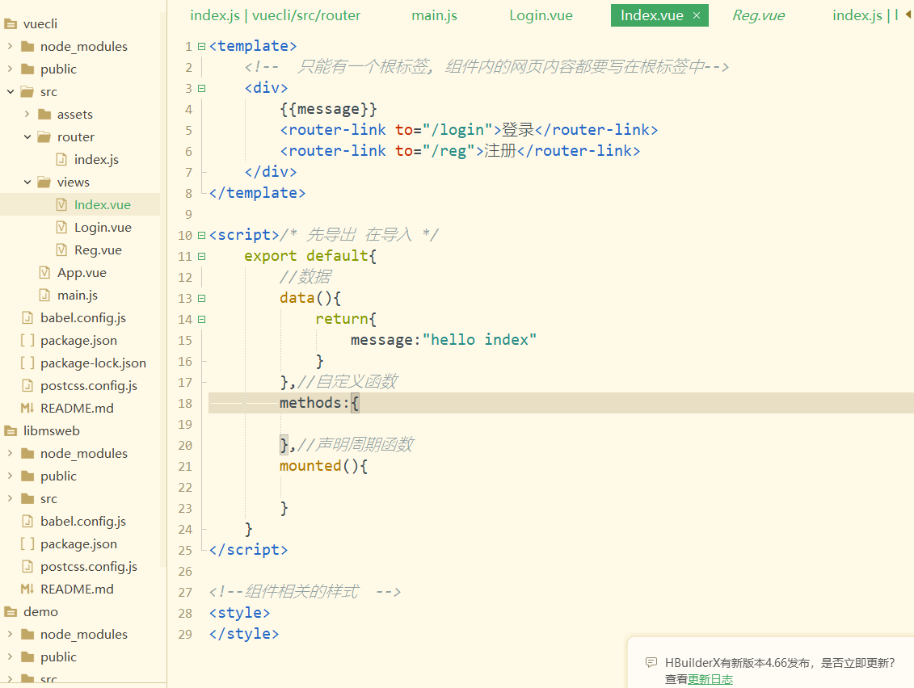Fold data() block at line 13
914x688 pixels.
coord(202,298)
